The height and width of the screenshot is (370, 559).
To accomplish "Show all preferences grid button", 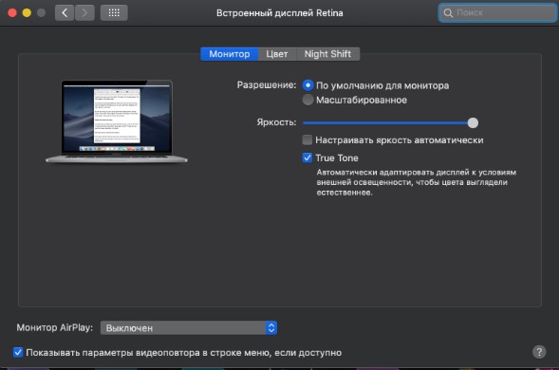I will tap(114, 13).
